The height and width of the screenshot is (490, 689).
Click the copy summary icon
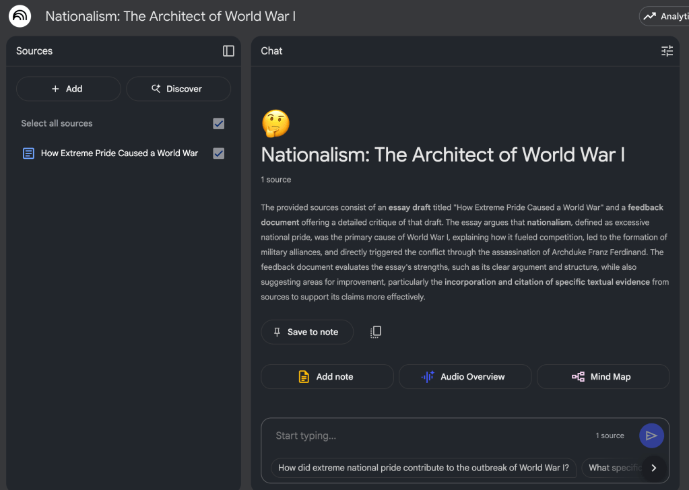376,332
